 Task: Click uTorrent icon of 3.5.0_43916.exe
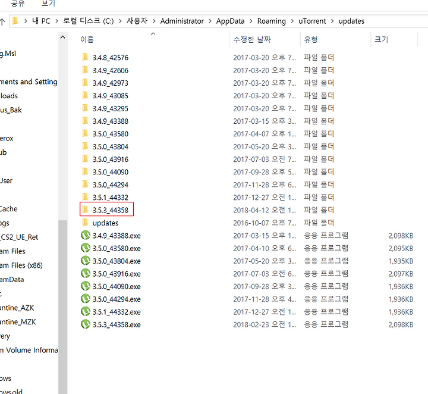86,273
